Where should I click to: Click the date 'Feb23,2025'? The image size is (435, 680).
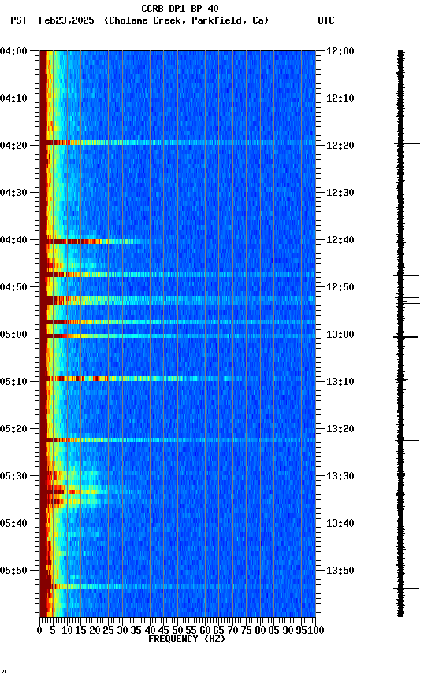point(66,20)
